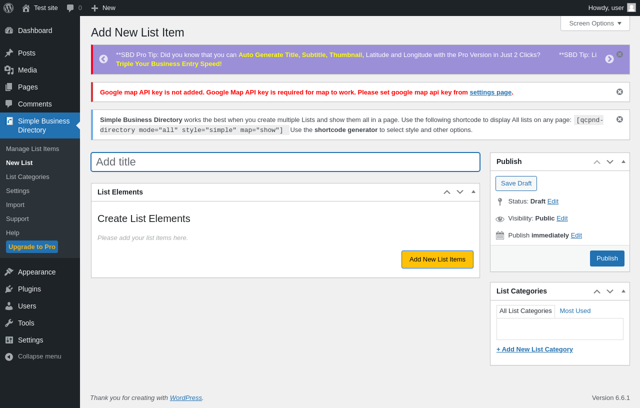Expand the Screen Options dropdown

coord(595,23)
